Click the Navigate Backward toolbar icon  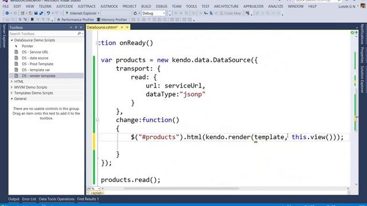[x=7, y=13]
